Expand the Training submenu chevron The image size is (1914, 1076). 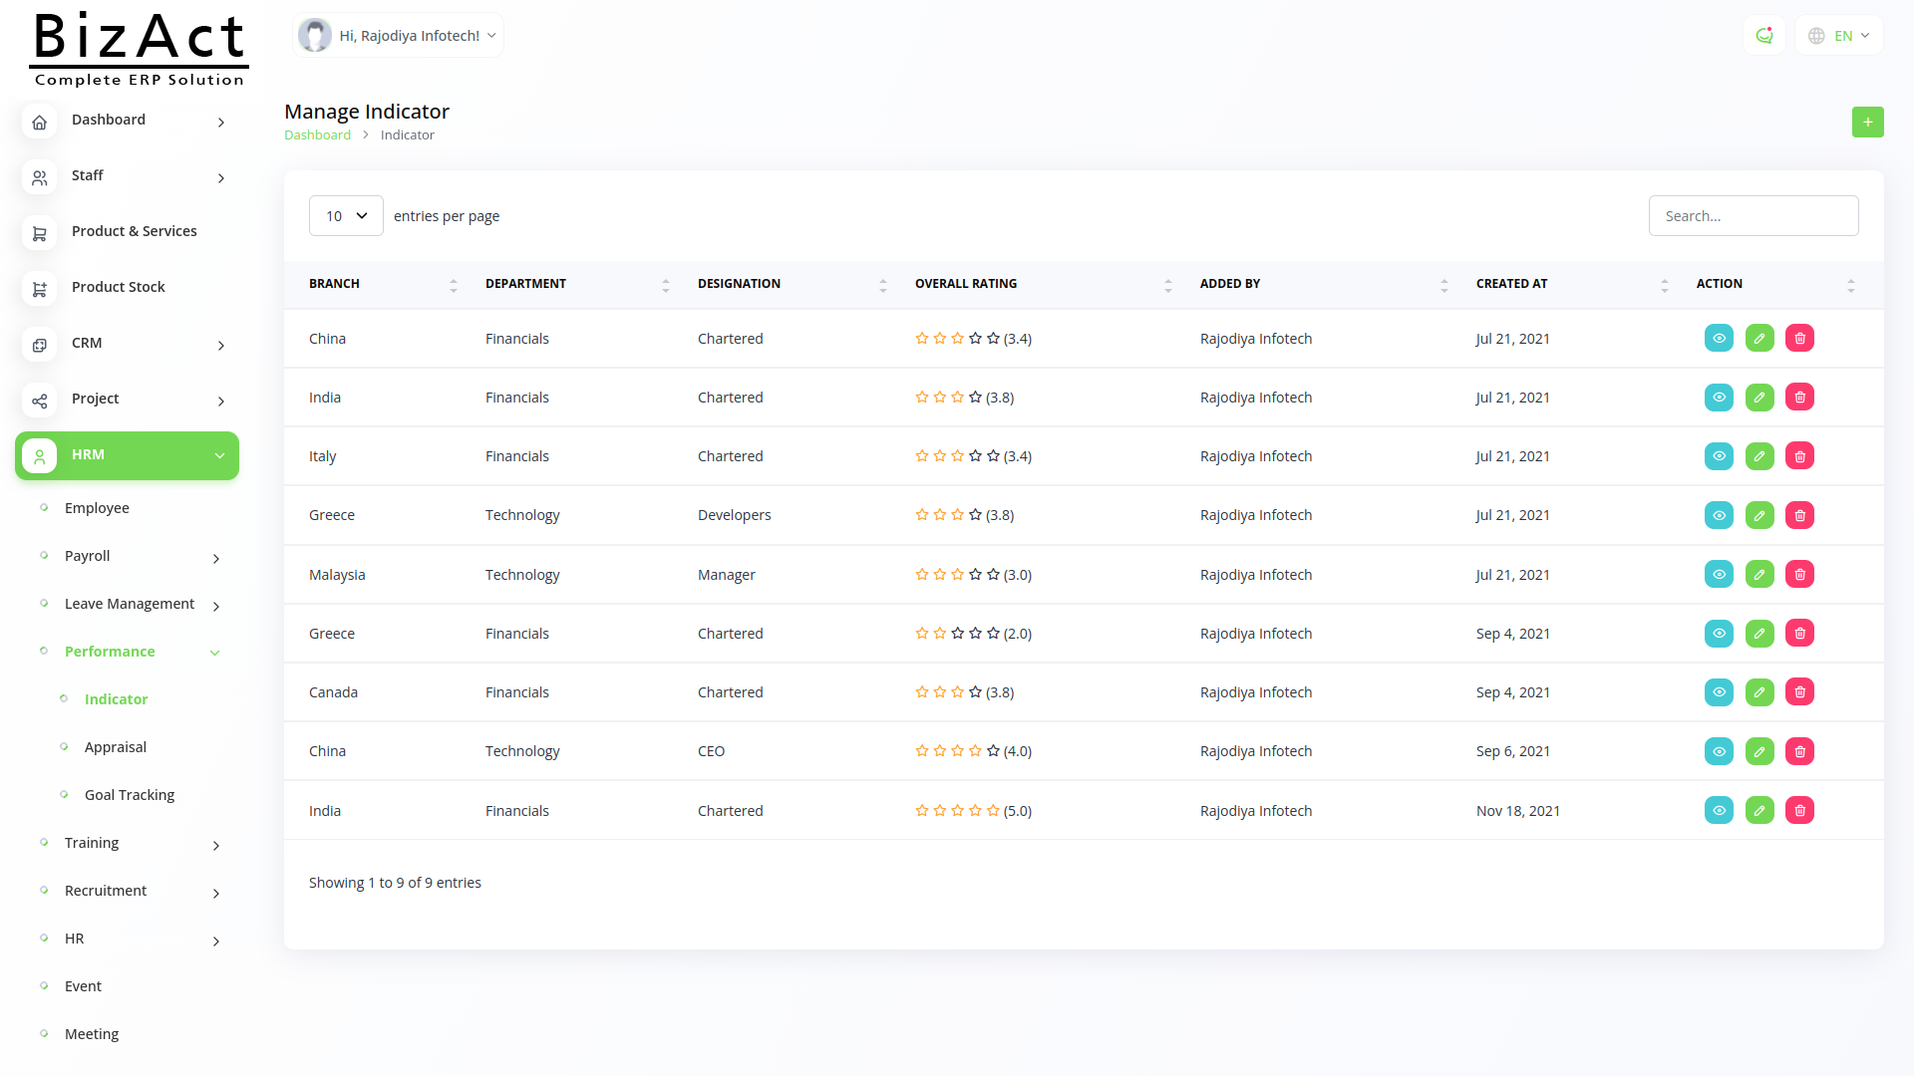[x=216, y=846]
